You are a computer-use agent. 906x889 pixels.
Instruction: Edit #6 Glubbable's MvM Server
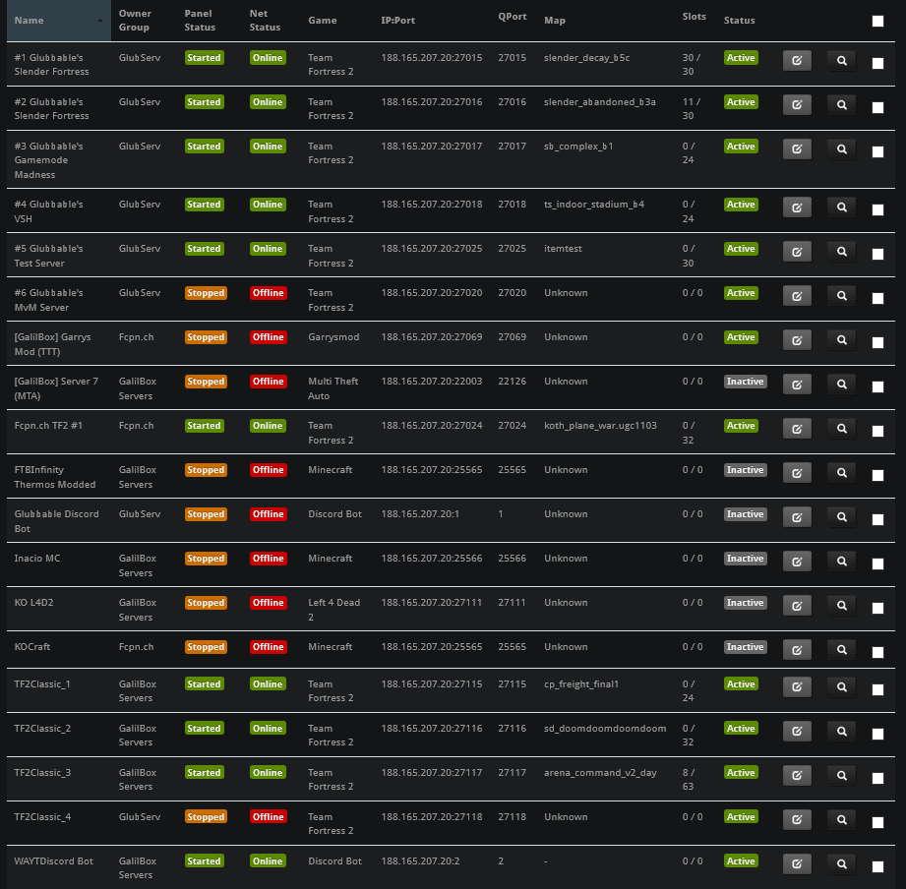pos(797,296)
